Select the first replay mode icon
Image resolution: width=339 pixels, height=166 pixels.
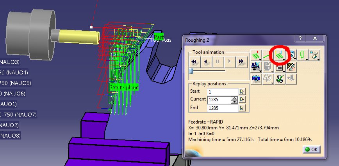255,54
